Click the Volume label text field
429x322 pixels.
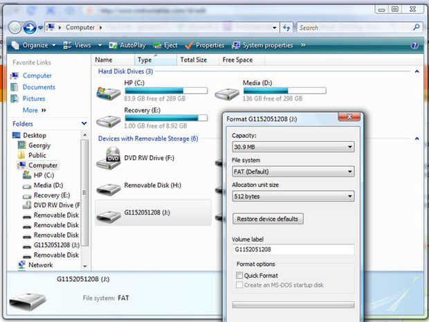tap(293, 249)
